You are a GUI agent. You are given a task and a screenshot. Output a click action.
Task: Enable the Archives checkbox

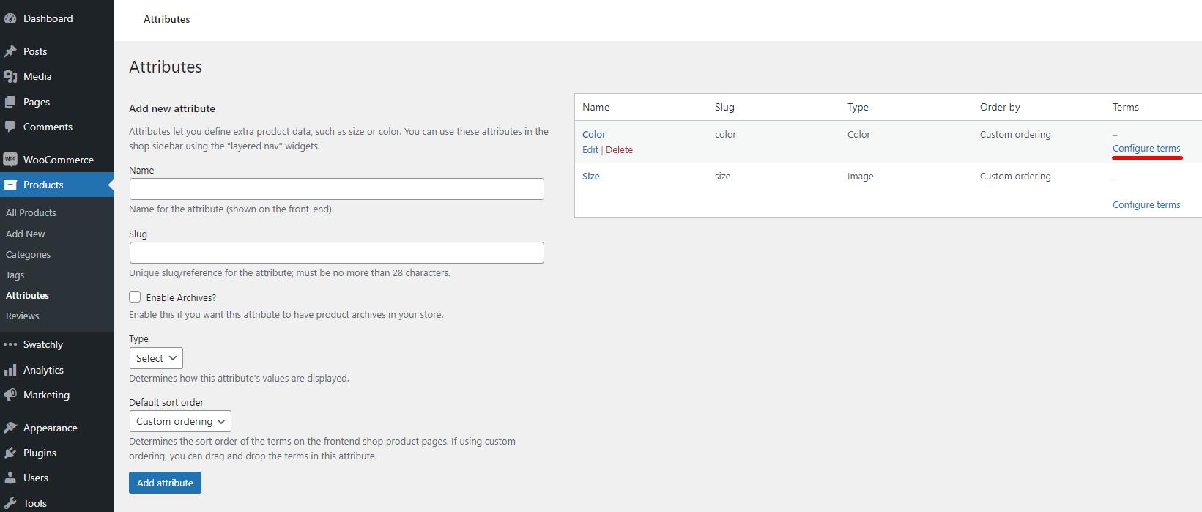click(135, 297)
